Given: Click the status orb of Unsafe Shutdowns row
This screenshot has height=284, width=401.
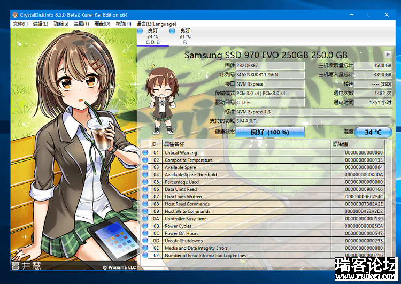Looking at the screenshot, I should point(145,241).
